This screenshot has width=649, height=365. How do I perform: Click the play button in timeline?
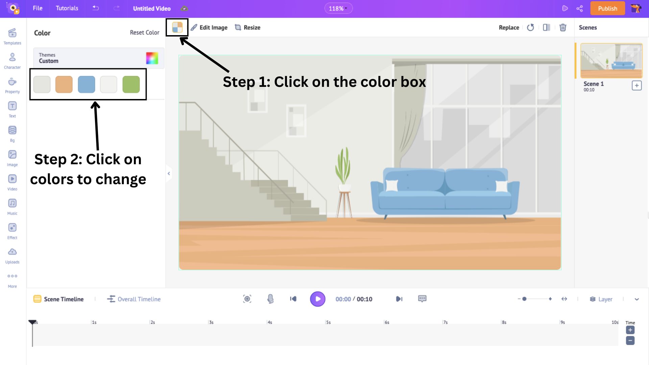pyautogui.click(x=318, y=299)
